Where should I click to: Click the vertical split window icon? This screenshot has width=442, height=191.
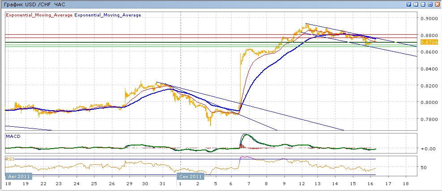pyautogui.click(x=416, y=4)
